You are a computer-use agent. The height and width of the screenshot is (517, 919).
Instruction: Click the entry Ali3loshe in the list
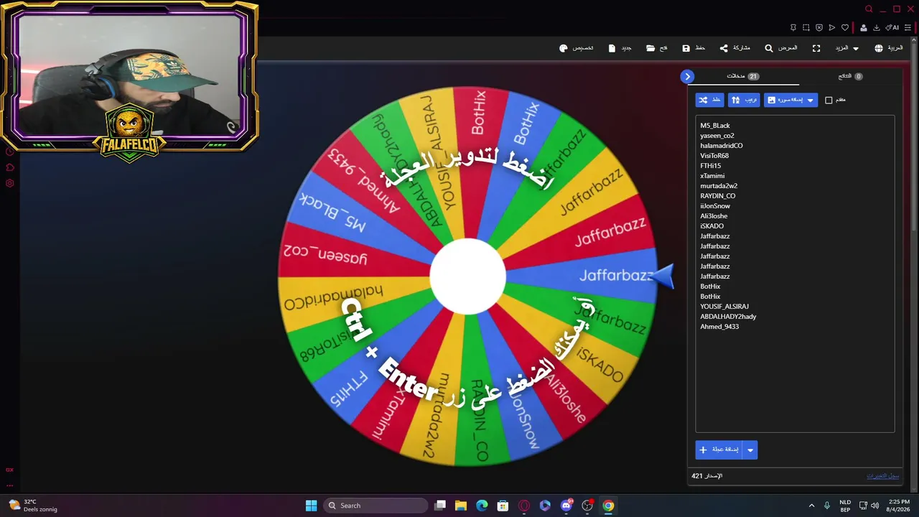pyautogui.click(x=714, y=216)
